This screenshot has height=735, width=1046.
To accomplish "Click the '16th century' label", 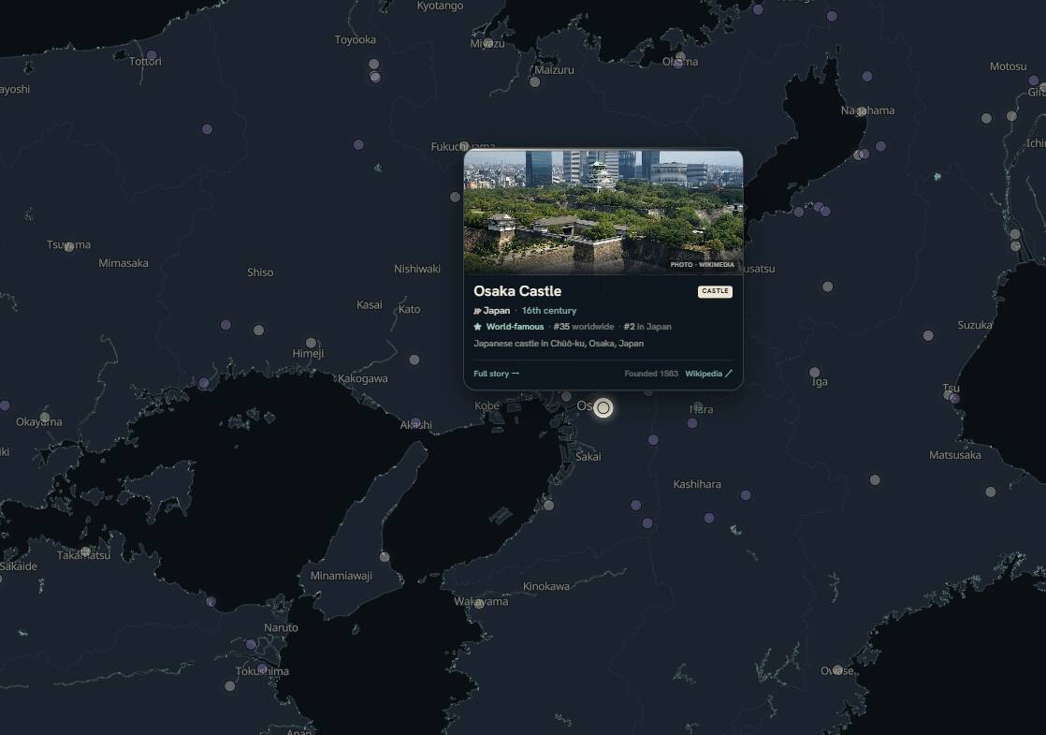I will tap(549, 311).
